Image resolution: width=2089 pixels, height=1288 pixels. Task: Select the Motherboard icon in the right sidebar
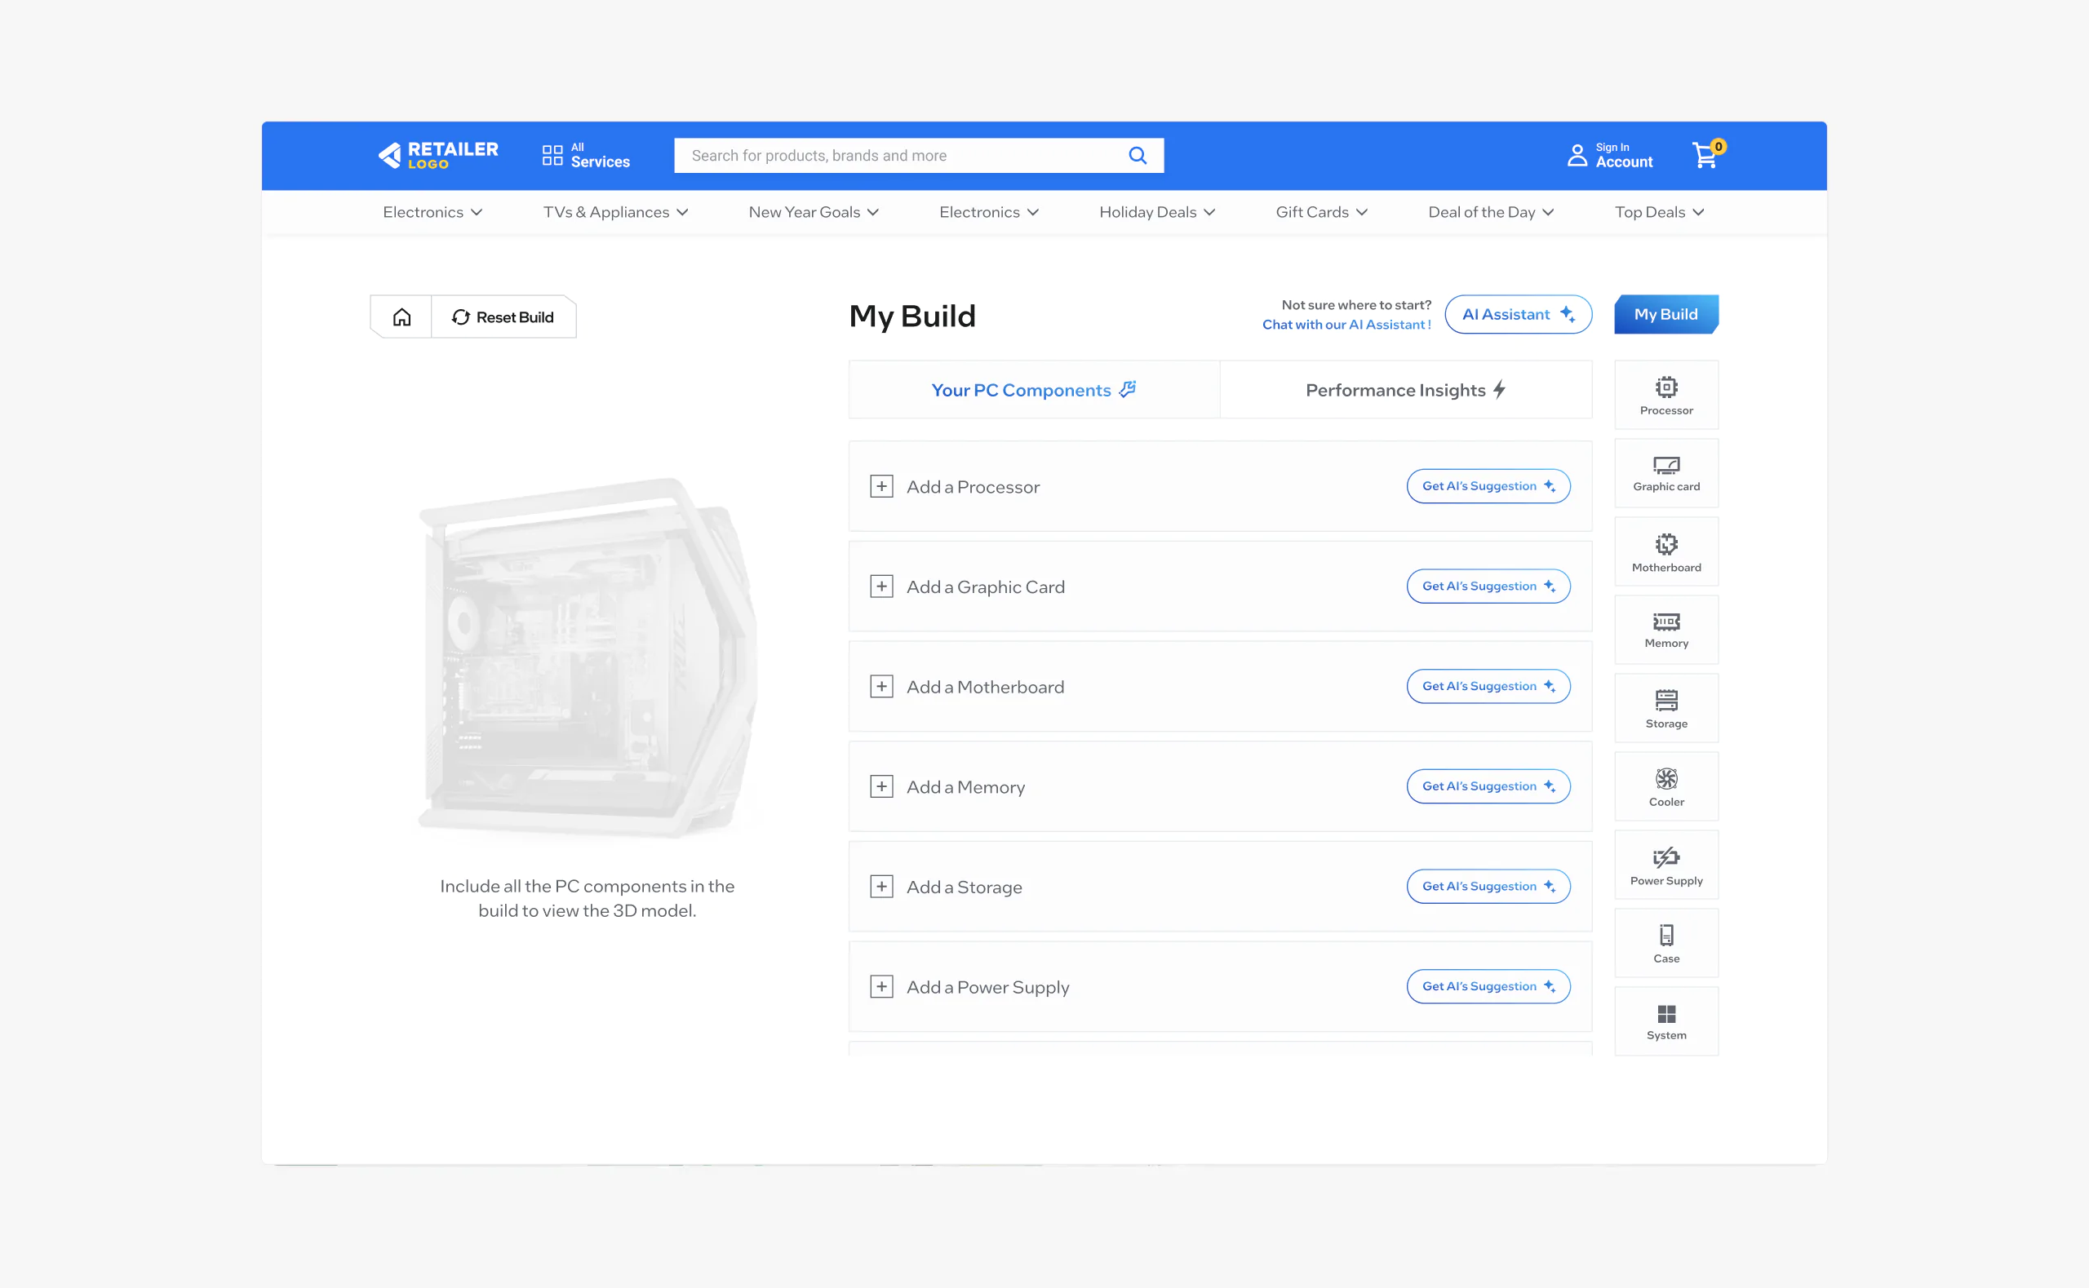point(1665,551)
